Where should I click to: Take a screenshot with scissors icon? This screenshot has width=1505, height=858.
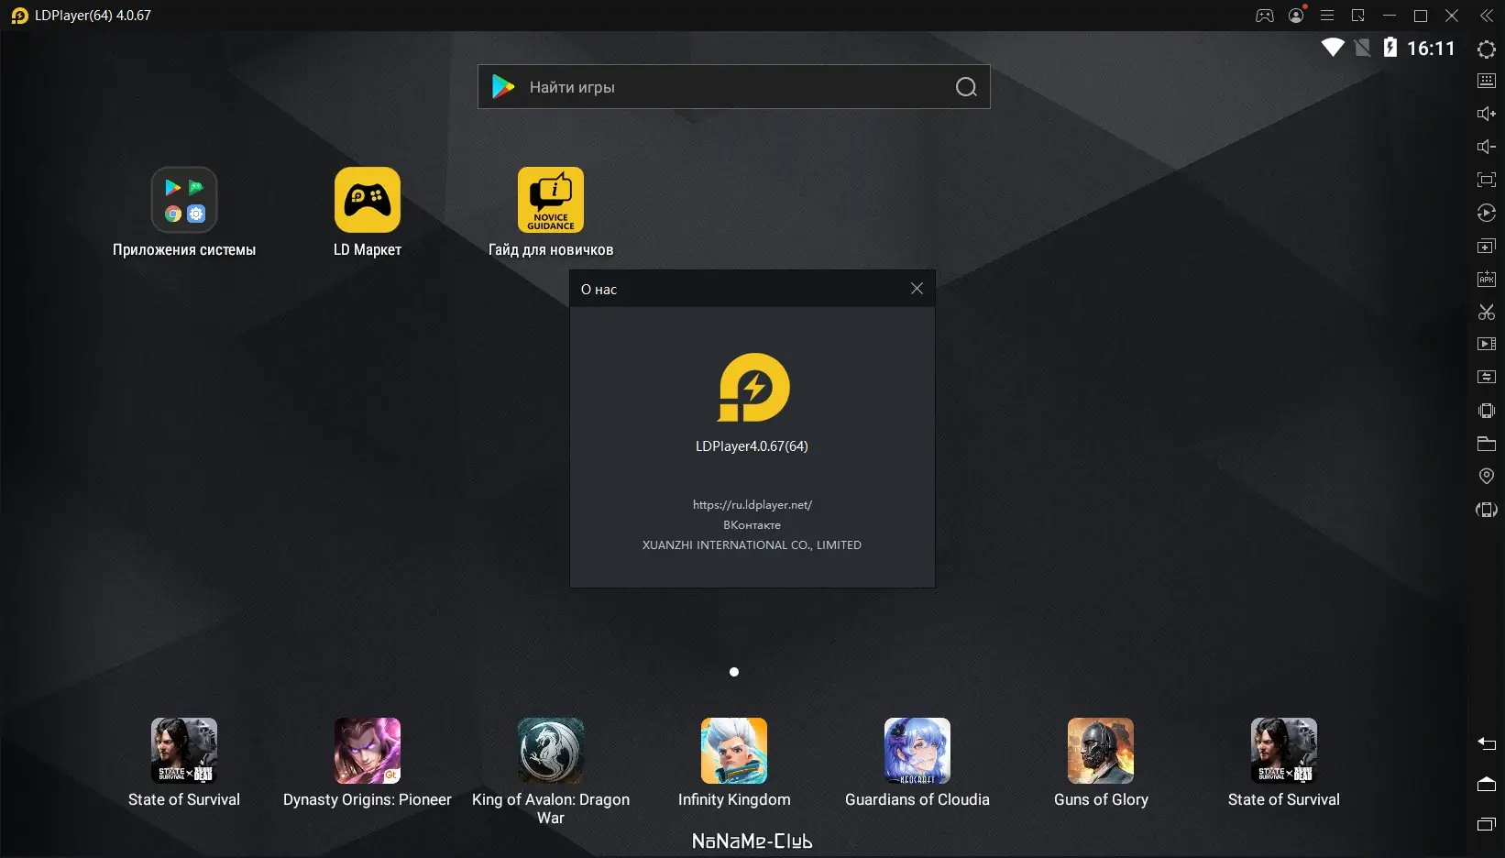pos(1487,312)
